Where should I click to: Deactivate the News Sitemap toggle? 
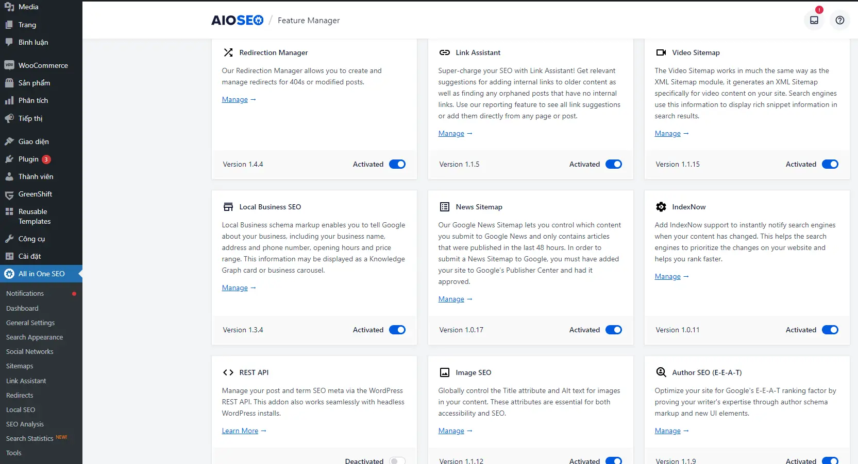tap(614, 330)
